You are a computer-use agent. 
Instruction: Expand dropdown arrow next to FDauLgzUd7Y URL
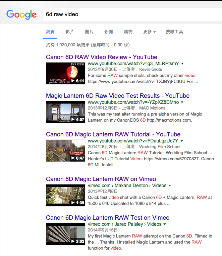coord(182,141)
